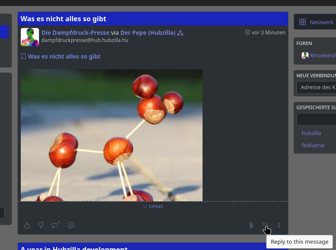Click the Netzwerk grid icon
Viewport: 336px width, 250px height.
[x=303, y=22]
